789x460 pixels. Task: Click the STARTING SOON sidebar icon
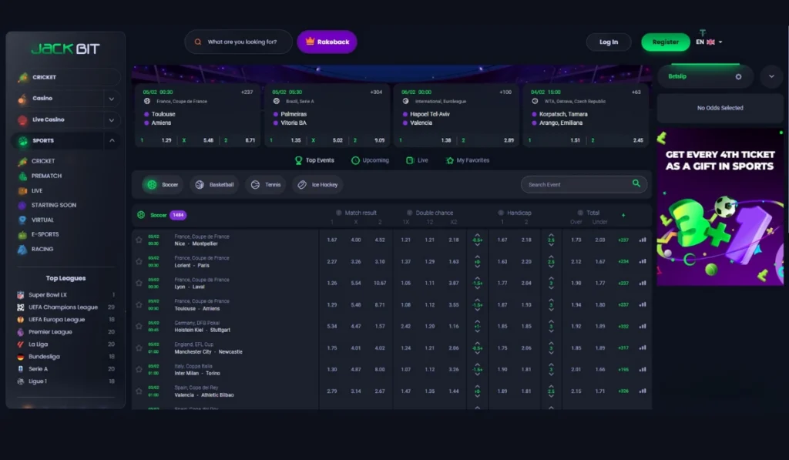pos(22,205)
